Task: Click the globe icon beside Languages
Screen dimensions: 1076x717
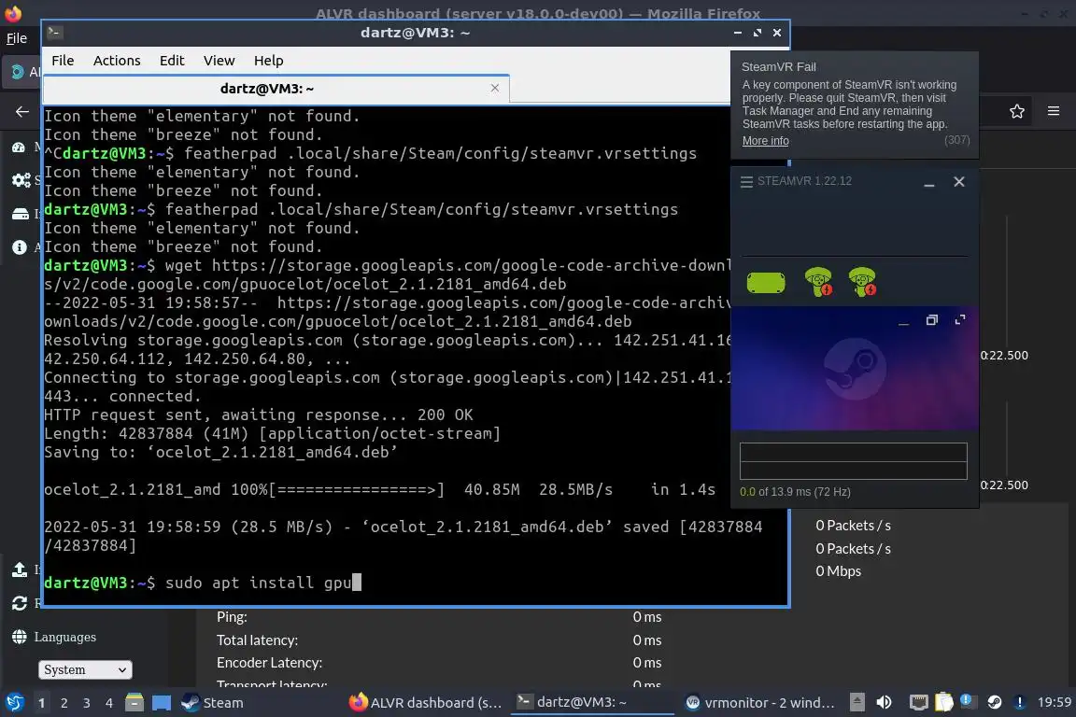Action: click(x=20, y=637)
